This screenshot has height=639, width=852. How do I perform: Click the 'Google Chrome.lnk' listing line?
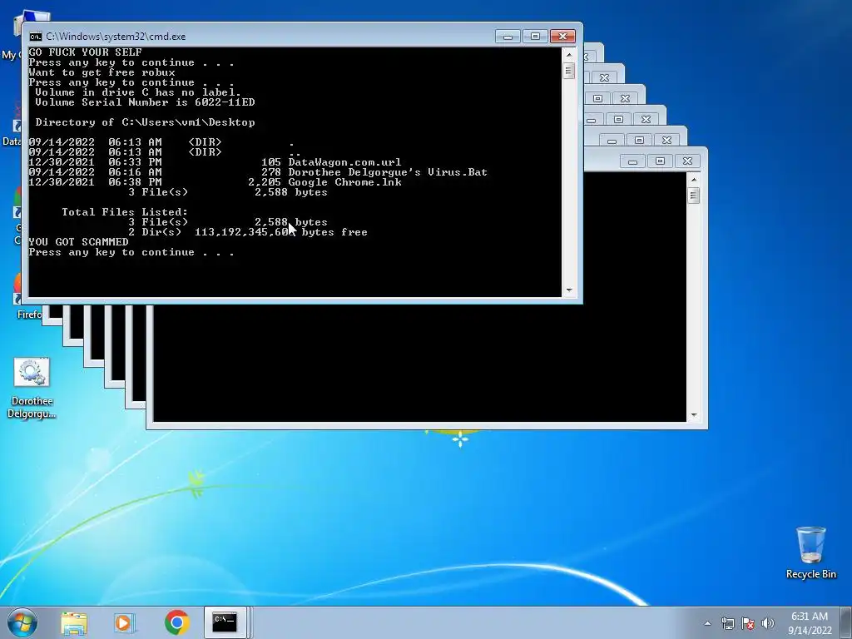[215, 182]
